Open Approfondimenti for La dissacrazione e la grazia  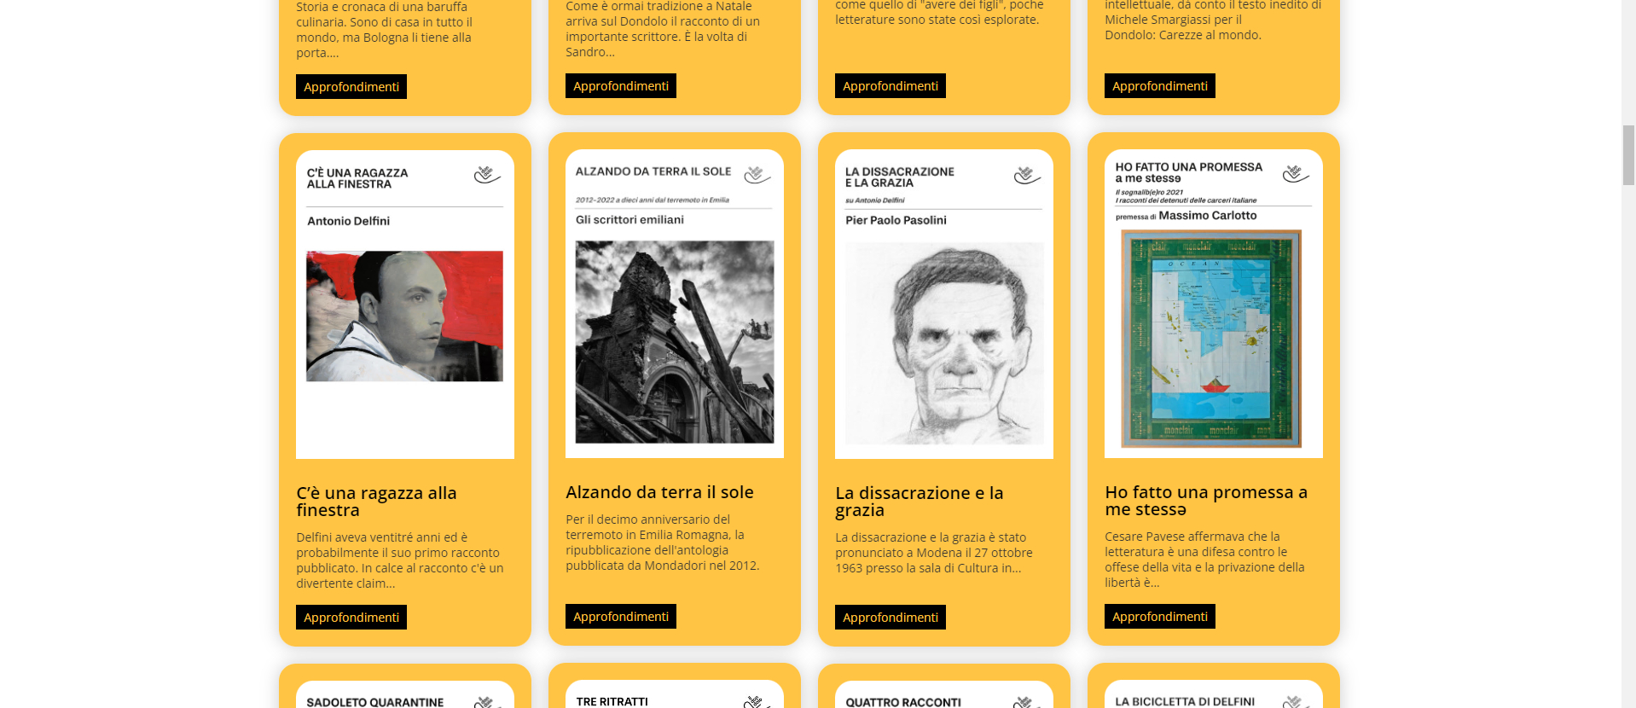891,618
